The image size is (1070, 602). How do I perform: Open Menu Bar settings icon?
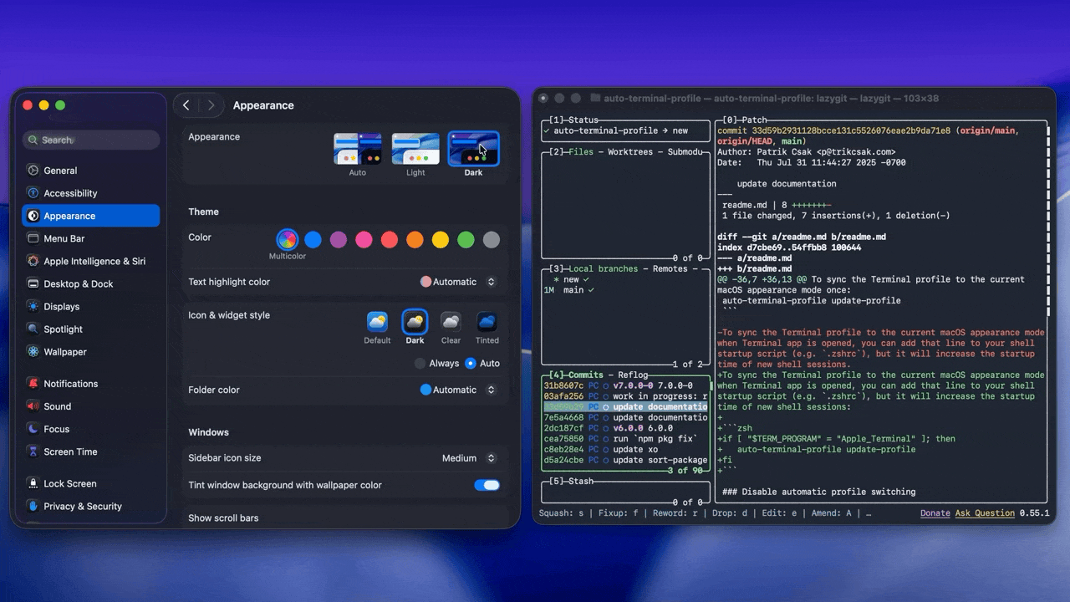[x=33, y=238]
